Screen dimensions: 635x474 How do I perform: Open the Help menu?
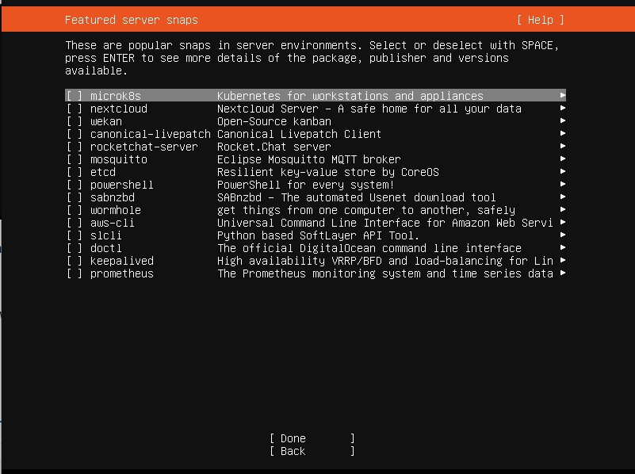coord(540,20)
